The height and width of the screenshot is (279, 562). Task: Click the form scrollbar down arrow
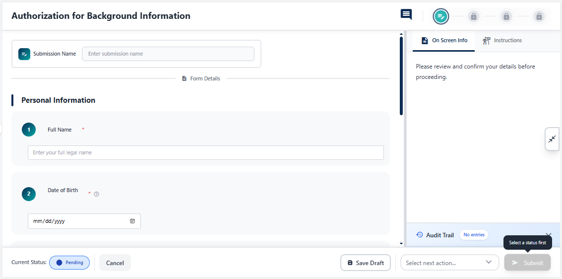click(x=401, y=243)
